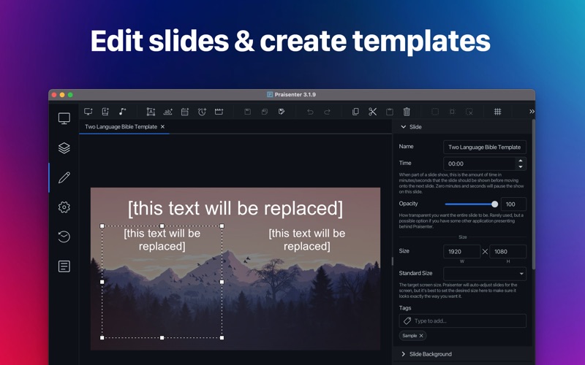Open settings gear in sidebar
The image size is (585, 365).
[x=64, y=207]
